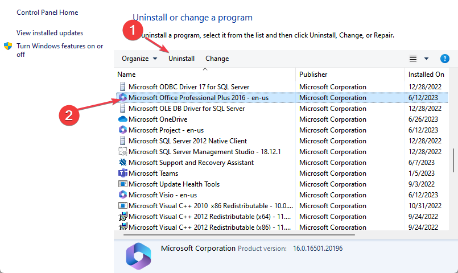Select Microsoft ODBC Driver 17 for SQL Server

click(189, 87)
